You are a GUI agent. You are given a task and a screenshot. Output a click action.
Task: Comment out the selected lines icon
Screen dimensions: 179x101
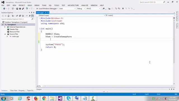click(116, 9)
